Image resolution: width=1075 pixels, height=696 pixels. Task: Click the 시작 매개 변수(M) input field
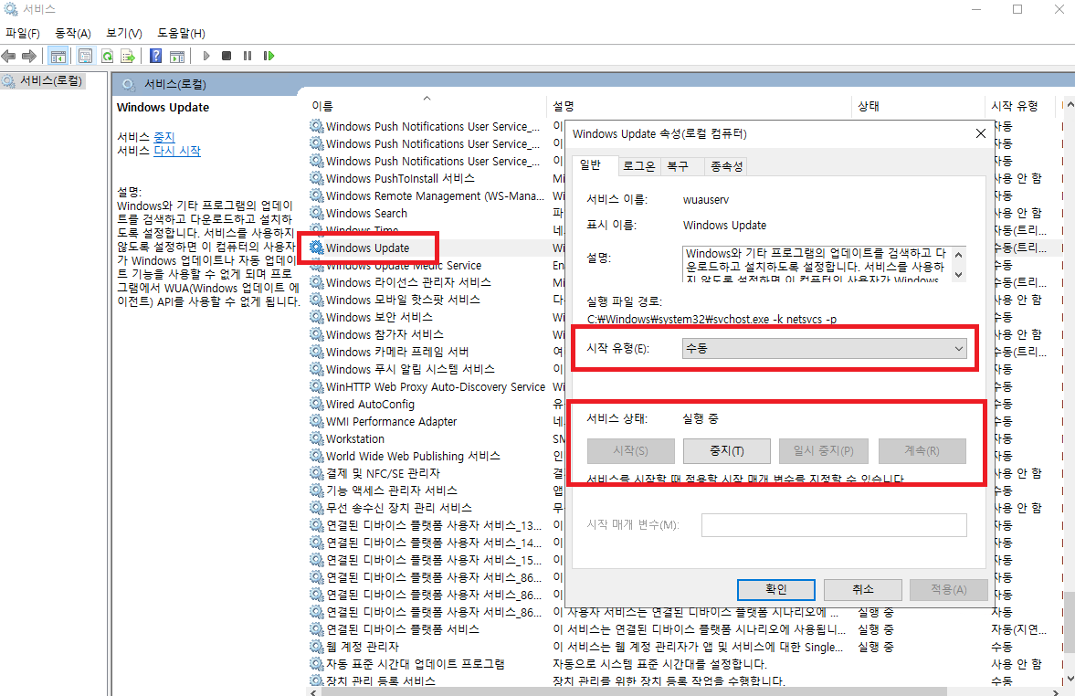[x=834, y=524]
